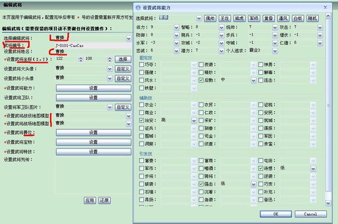Open the 后勤 level dropdown
The image size is (338, 224).
254,80
